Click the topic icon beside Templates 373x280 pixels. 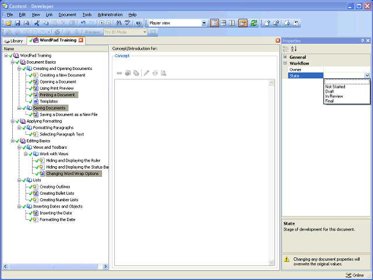(36, 101)
